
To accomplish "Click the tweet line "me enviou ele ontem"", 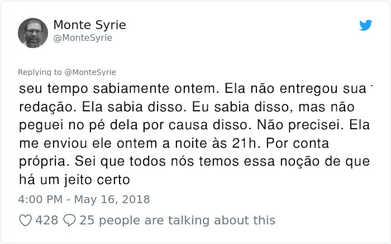I will coord(174,143).
